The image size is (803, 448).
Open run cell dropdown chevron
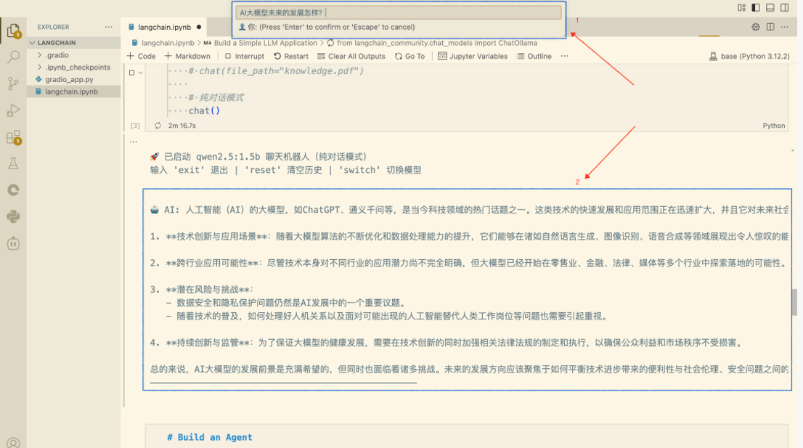click(x=140, y=73)
